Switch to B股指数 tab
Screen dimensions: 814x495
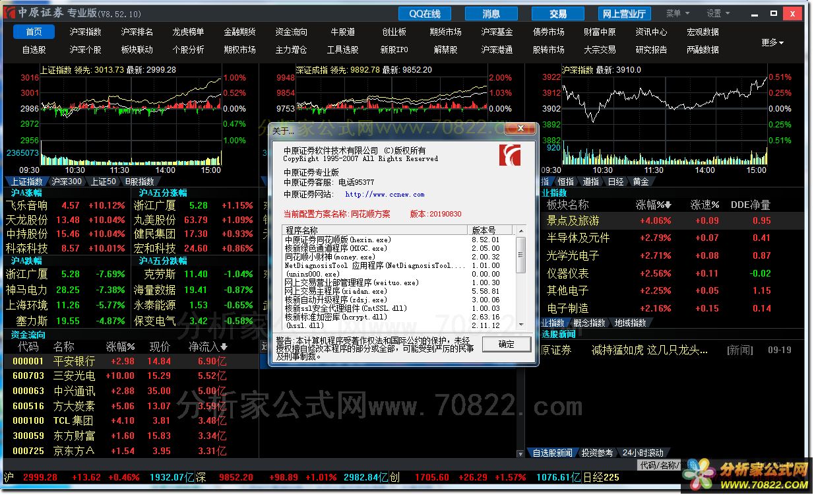140,181
